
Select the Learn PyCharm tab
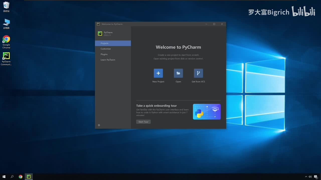(113, 60)
